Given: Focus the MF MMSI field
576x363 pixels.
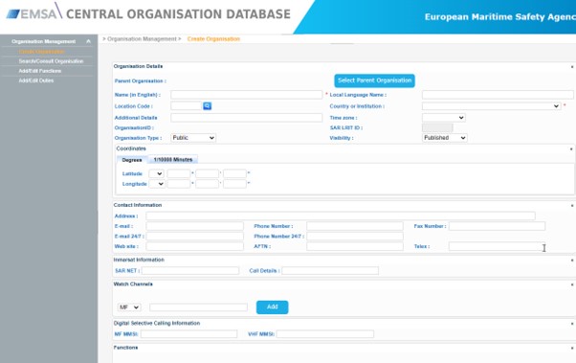Looking at the screenshot, I should [188, 334].
